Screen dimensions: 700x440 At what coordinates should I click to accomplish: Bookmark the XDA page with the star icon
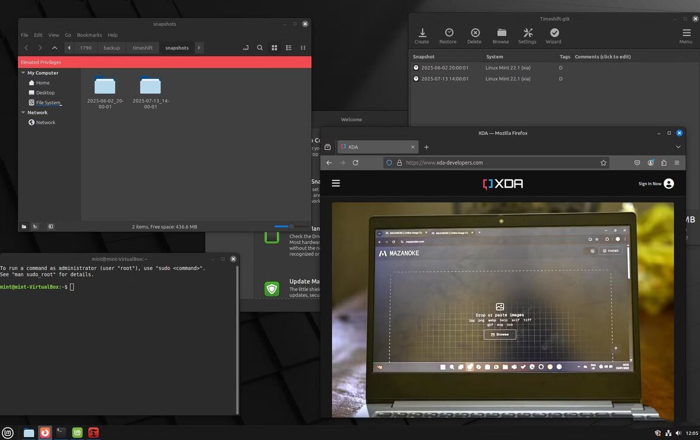tap(603, 162)
